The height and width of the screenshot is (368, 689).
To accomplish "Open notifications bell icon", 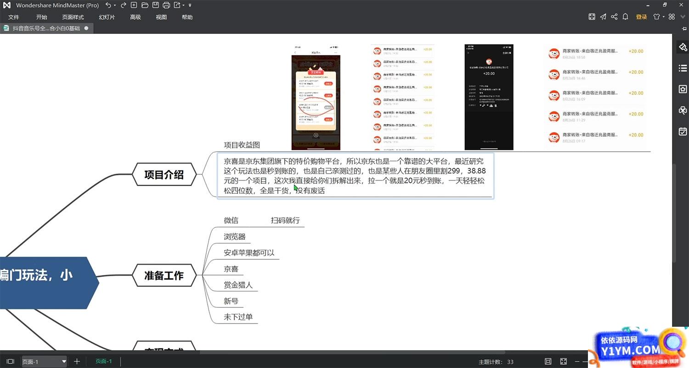I will [625, 17].
